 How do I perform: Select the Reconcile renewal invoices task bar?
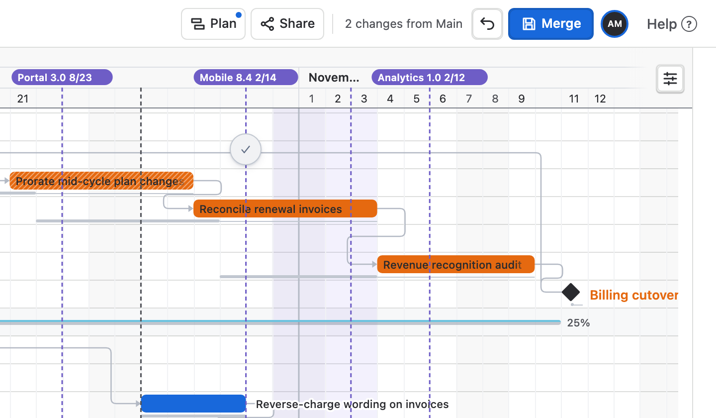coord(285,209)
